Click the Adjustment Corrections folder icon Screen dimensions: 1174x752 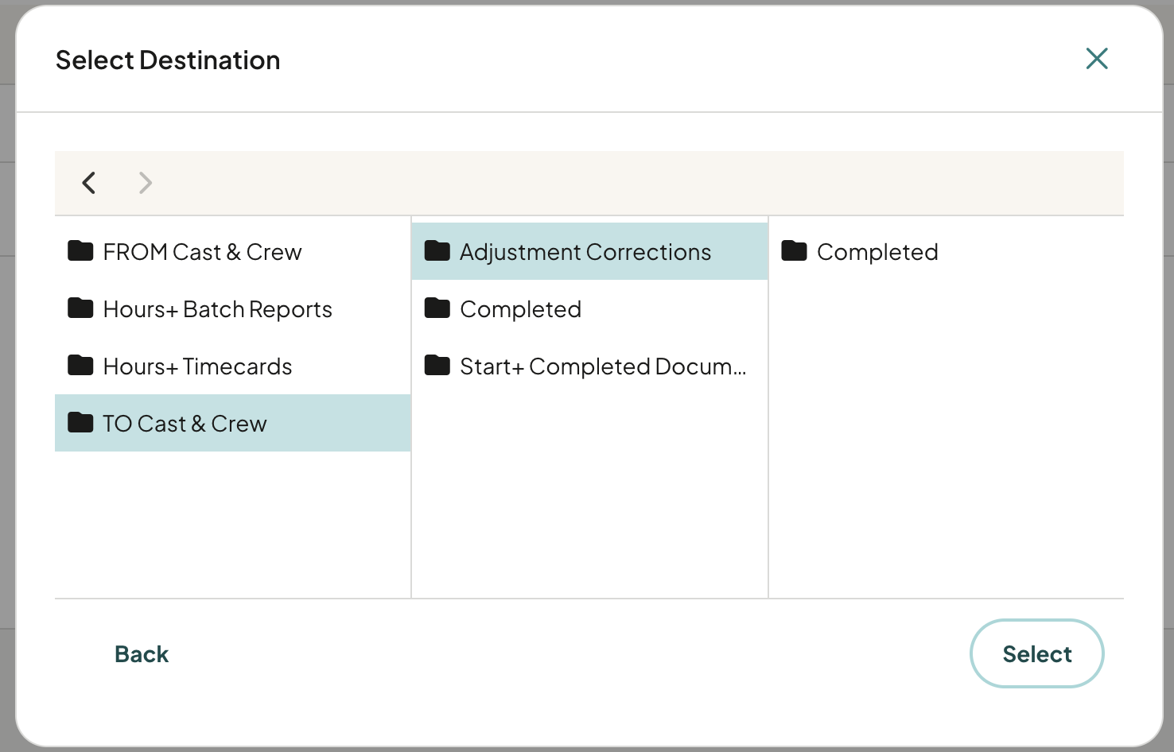[437, 251]
